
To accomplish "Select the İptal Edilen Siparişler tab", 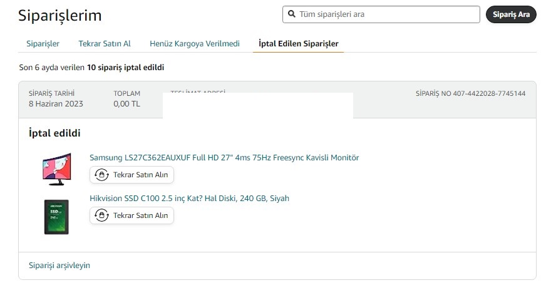I will [298, 43].
